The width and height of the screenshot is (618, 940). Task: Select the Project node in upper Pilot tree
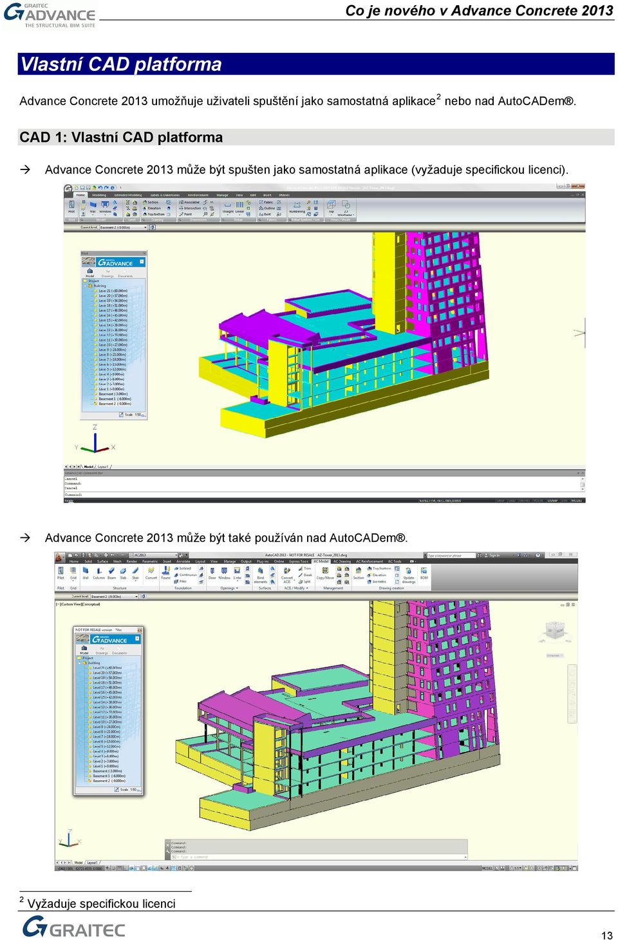(x=93, y=281)
